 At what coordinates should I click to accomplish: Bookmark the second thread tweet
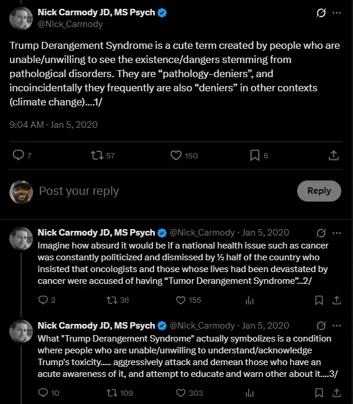tap(319, 300)
